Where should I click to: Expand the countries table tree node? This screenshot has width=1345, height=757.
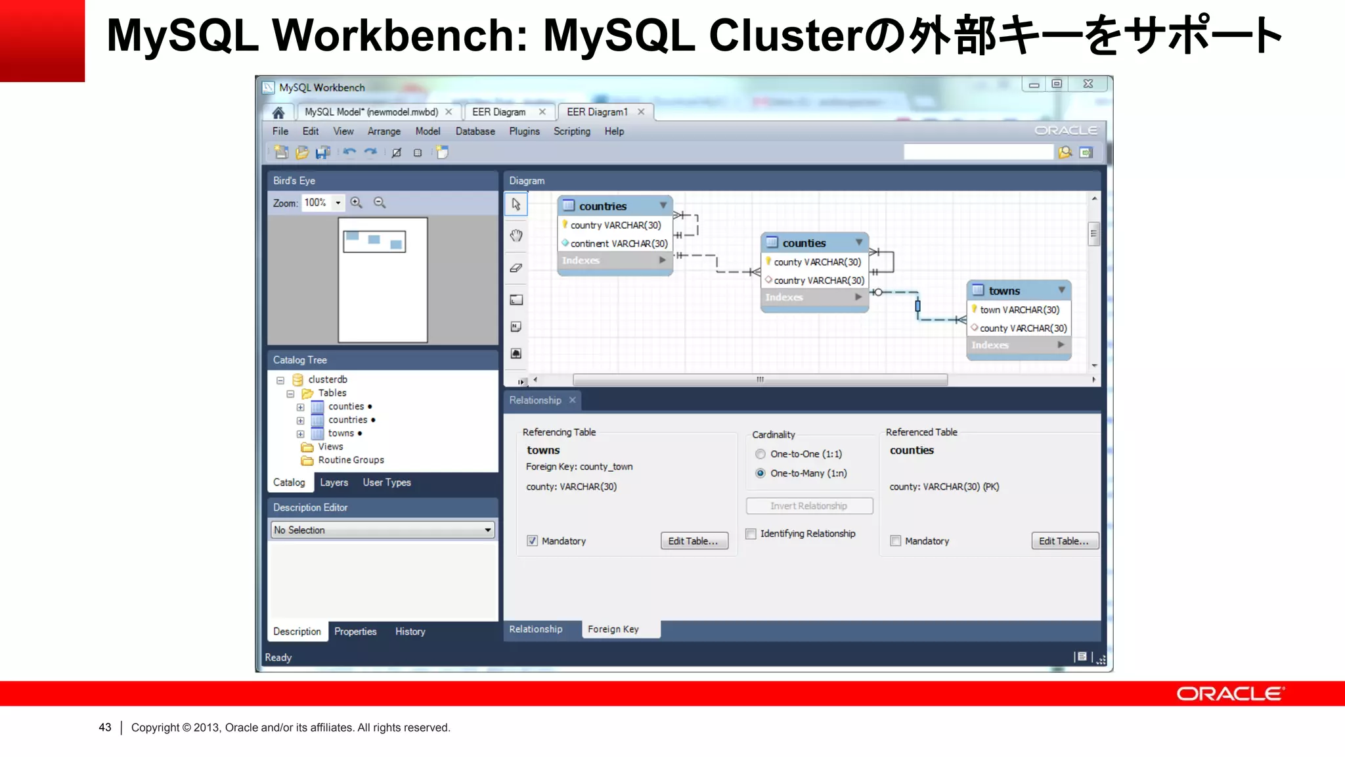(300, 421)
